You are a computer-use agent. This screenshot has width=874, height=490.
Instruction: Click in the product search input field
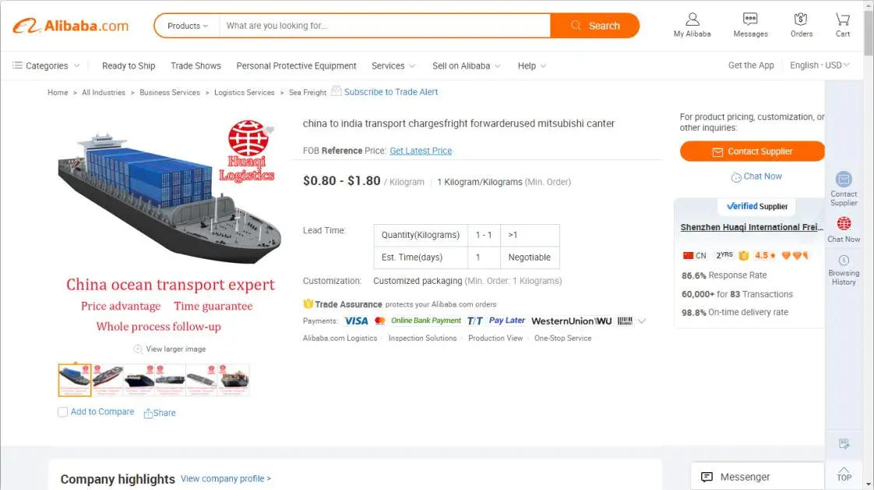[x=385, y=26]
